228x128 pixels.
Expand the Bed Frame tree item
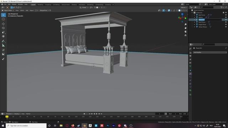click(195, 15)
